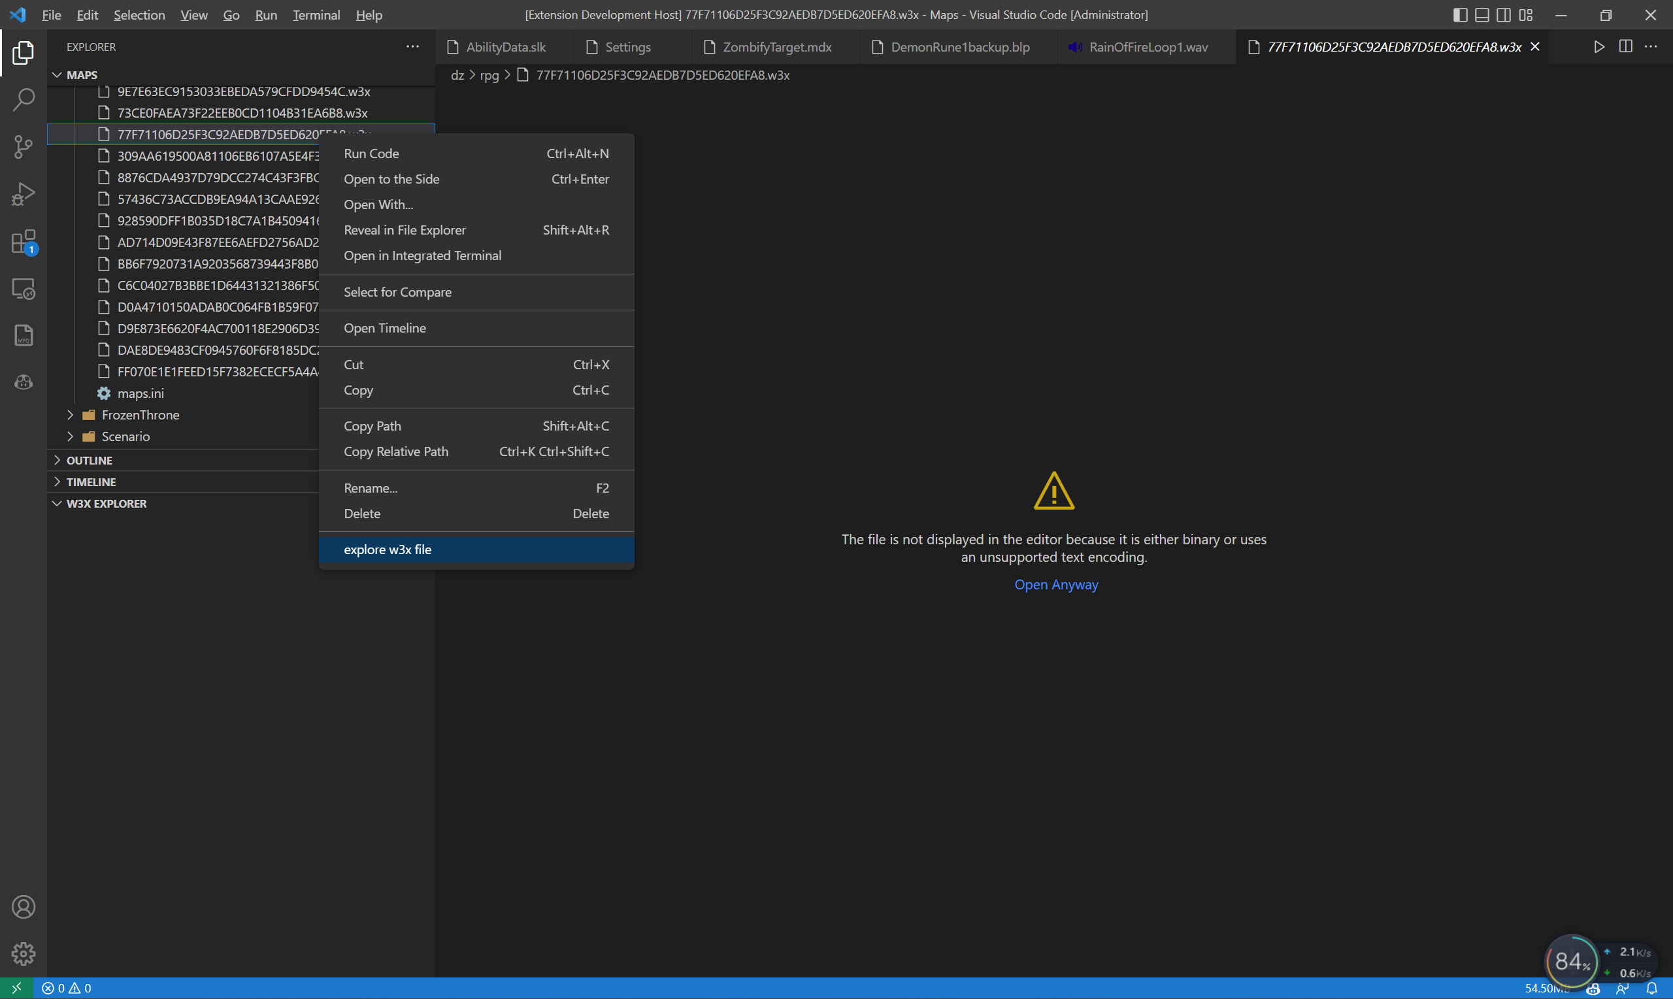Open the File menu
Screen dimensions: 1673x999
[x=51, y=15]
